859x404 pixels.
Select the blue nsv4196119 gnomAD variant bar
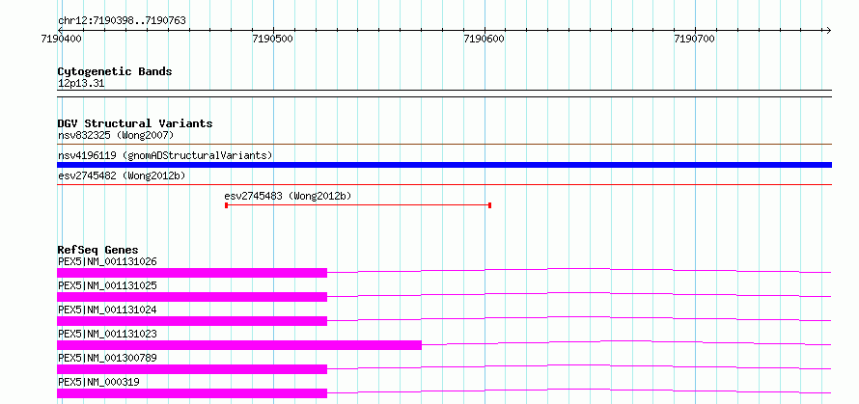(x=444, y=165)
